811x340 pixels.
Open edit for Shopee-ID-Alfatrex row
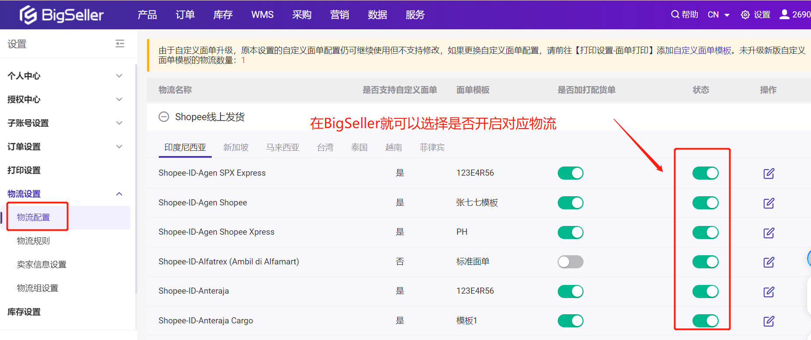(769, 262)
